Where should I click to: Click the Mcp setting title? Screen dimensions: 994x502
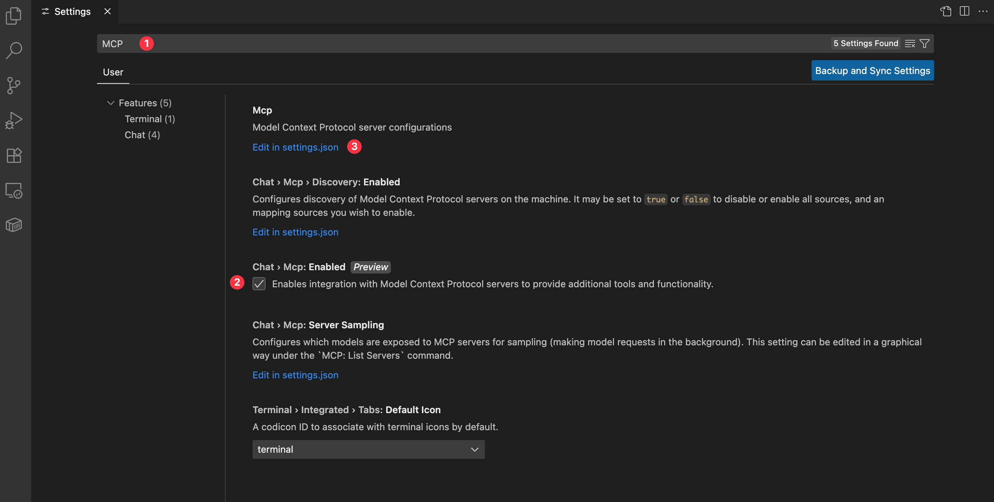coord(262,110)
